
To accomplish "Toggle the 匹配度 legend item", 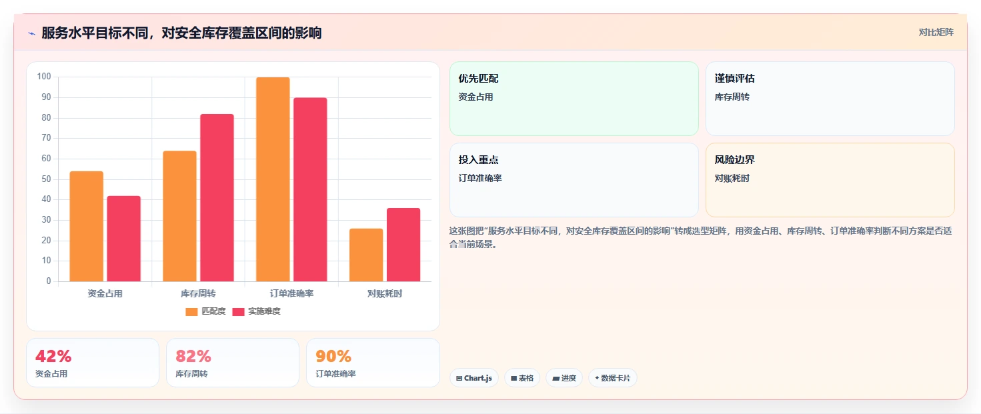I will click(205, 311).
